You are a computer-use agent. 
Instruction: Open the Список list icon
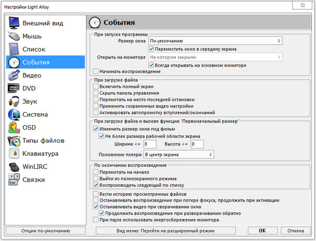[x=14, y=49]
